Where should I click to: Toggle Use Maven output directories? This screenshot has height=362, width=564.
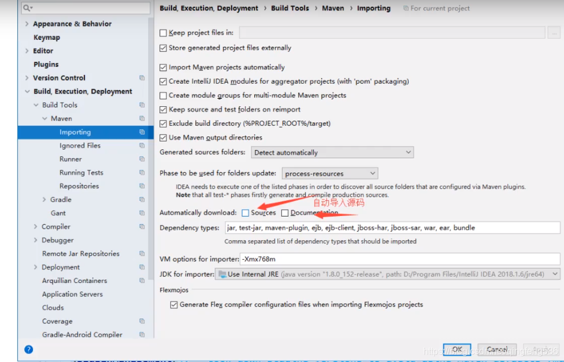(x=163, y=137)
